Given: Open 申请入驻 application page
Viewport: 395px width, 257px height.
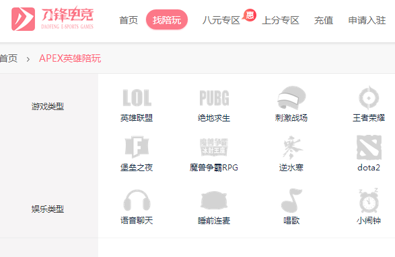Looking at the screenshot, I should point(367,20).
